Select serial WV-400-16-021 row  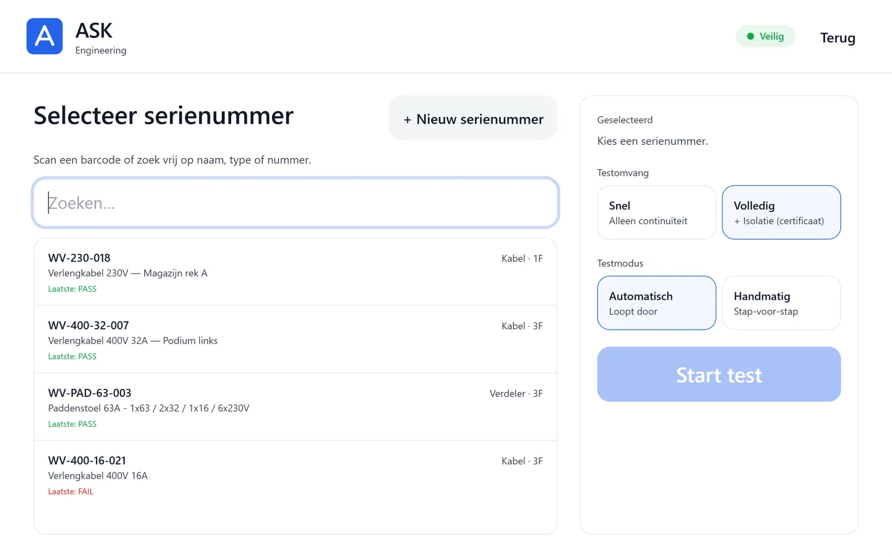(295, 475)
